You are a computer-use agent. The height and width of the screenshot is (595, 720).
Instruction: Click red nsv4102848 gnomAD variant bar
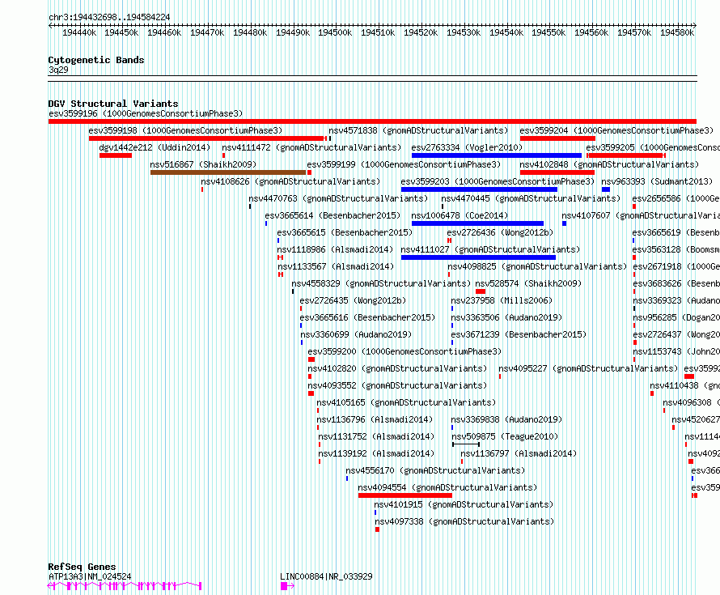pyautogui.click(x=557, y=172)
